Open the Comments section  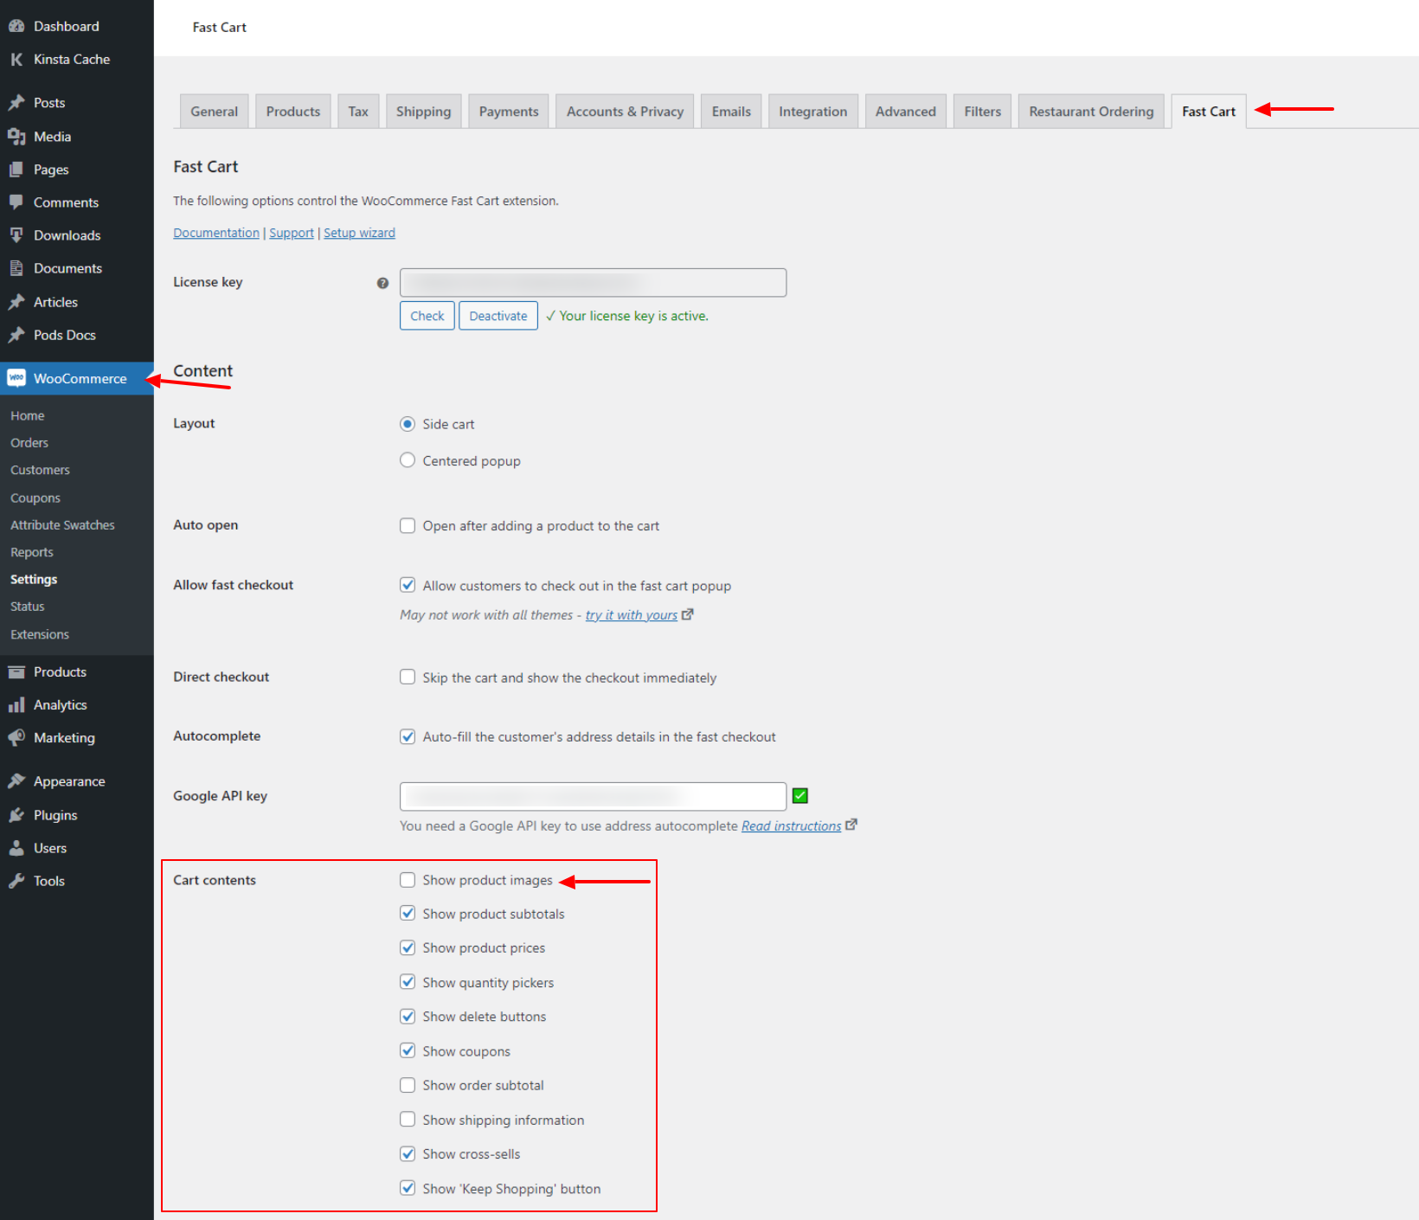coord(65,202)
